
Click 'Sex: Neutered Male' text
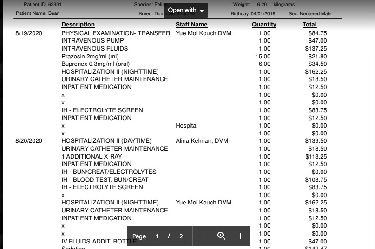pyautogui.click(x=310, y=13)
